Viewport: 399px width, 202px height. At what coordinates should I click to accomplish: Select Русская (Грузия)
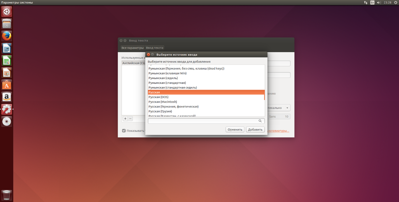point(206,111)
